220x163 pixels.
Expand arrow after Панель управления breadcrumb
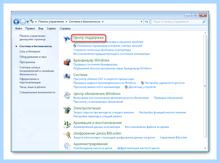66,22
